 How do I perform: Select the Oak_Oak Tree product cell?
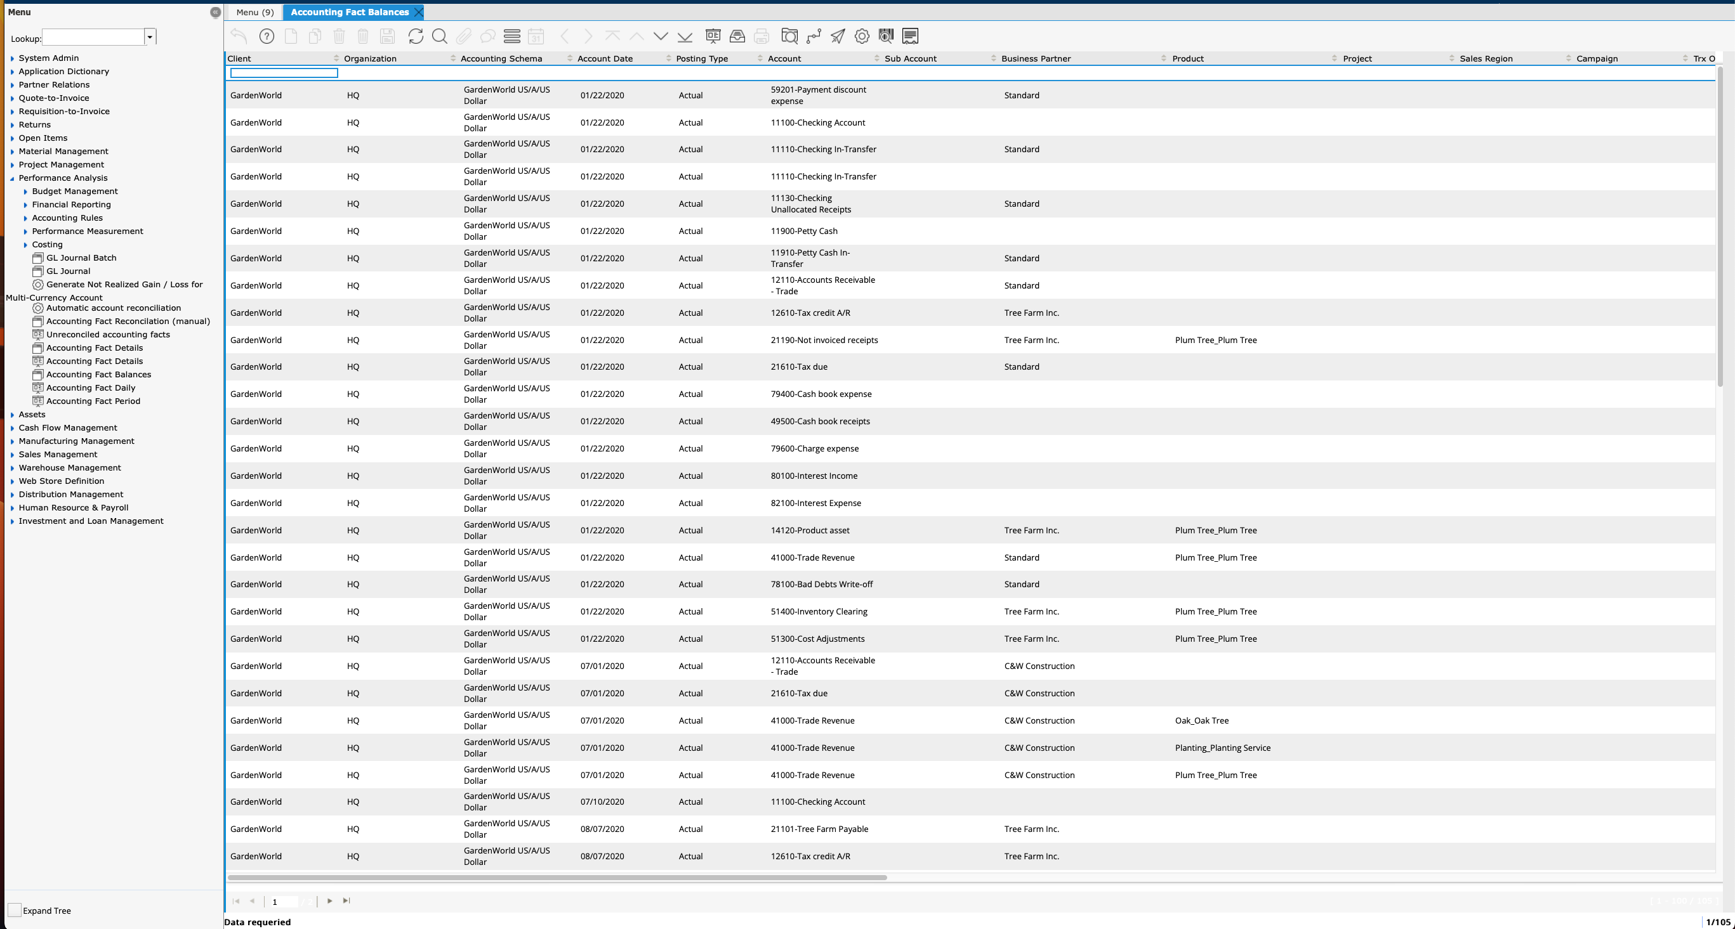click(1201, 720)
